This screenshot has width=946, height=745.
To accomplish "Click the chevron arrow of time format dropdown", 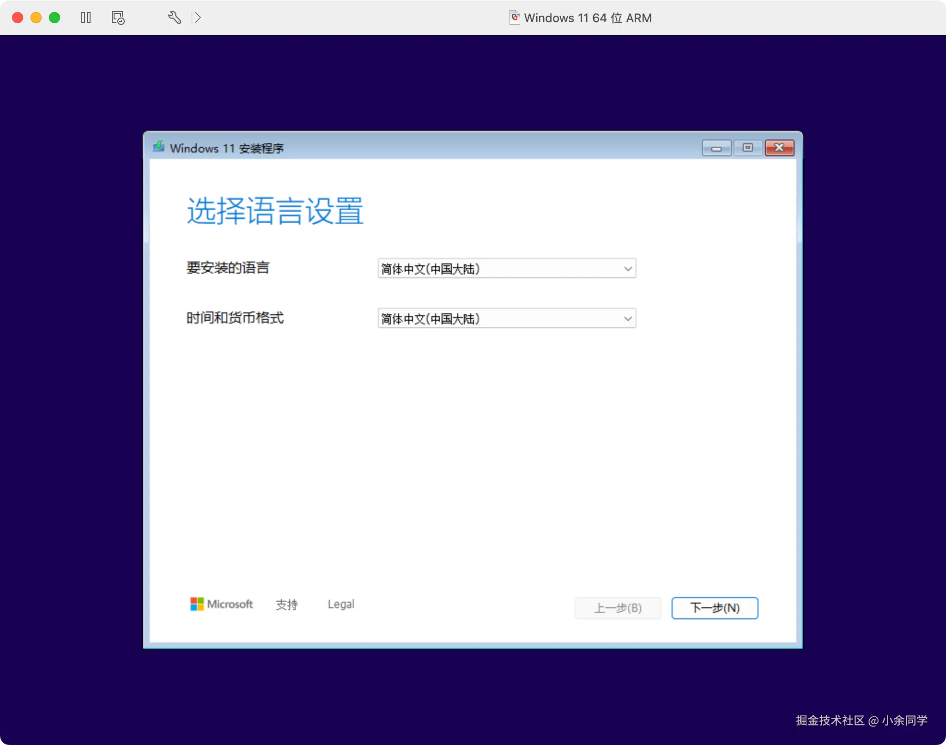I will [628, 318].
